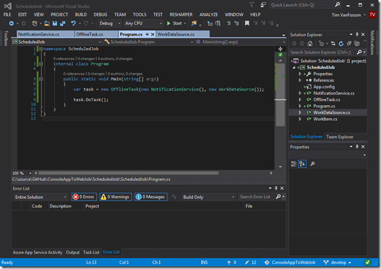The image size is (381, 269).
Task: Open the RESHARPER menu
Action: click(x=181, y=14)
